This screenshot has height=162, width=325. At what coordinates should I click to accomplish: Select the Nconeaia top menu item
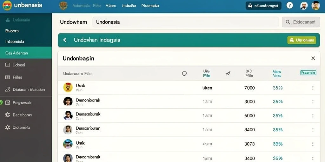click(x=150, y=6)
